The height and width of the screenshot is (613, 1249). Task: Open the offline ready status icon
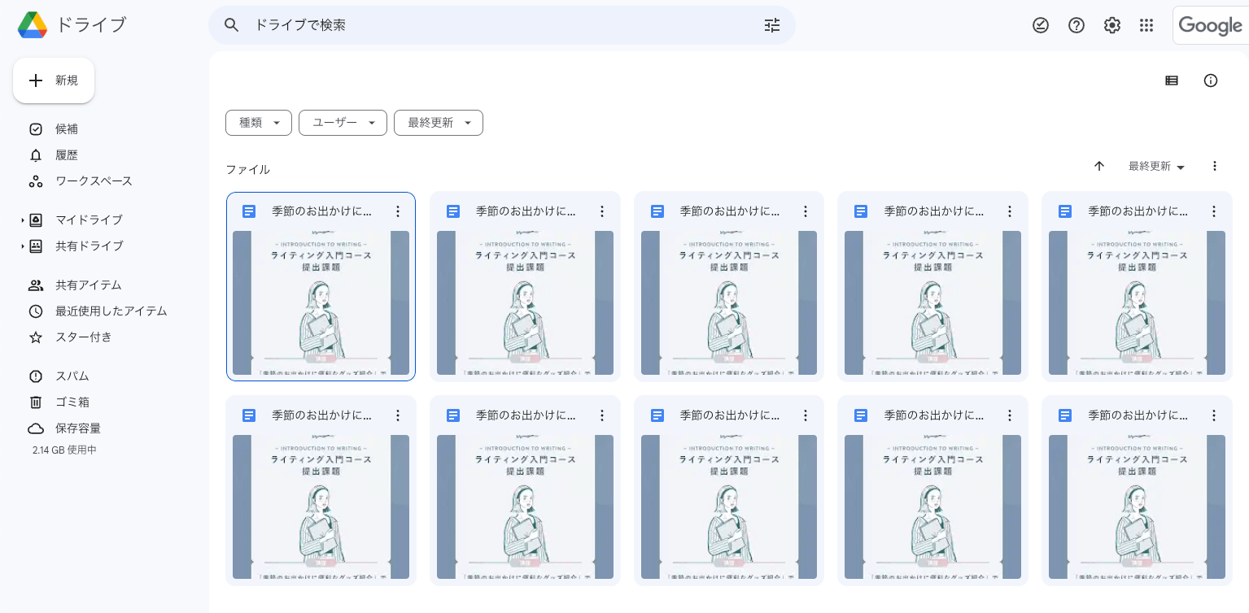(1041, 25)
